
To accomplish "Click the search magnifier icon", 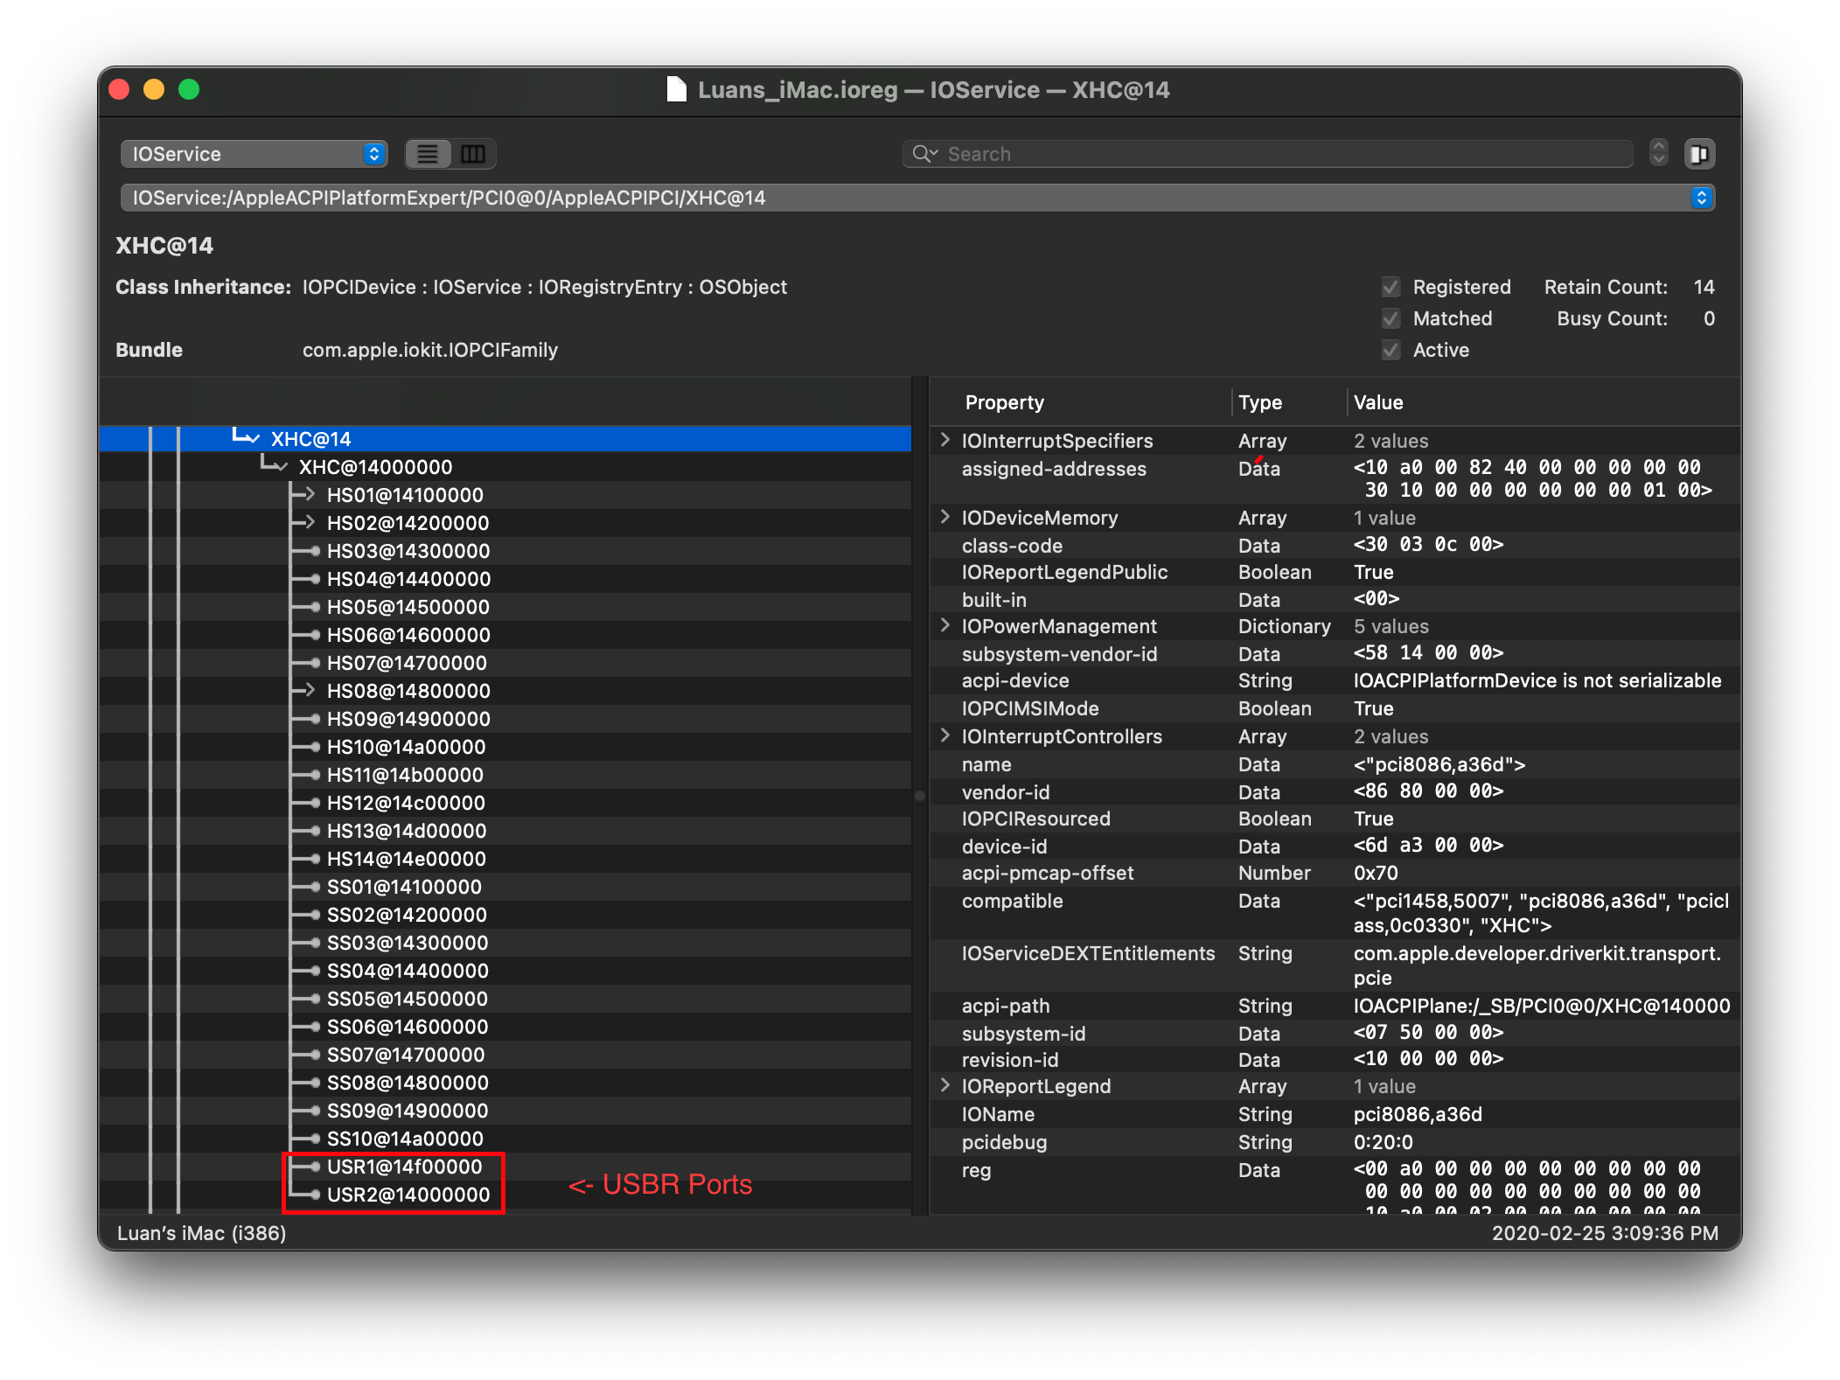I will click(923, 154).
